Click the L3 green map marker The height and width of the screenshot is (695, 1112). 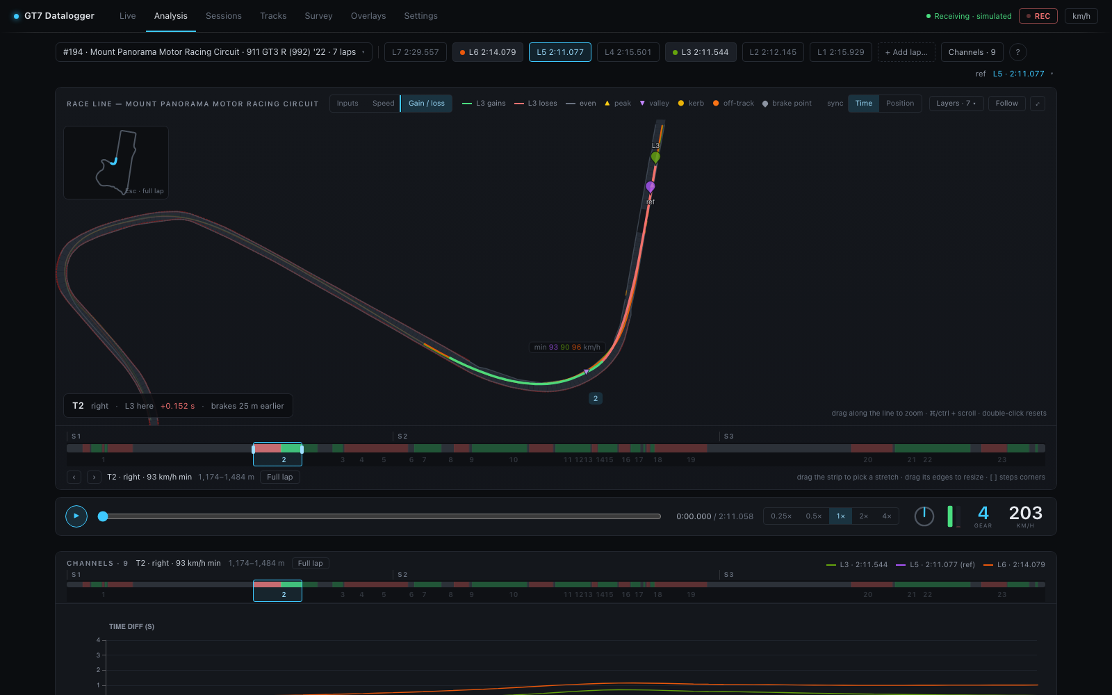tap(655, 157)
